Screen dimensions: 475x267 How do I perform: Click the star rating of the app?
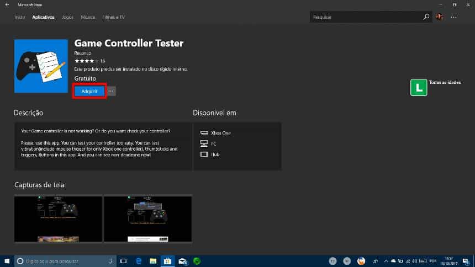[x=87, y=61]
